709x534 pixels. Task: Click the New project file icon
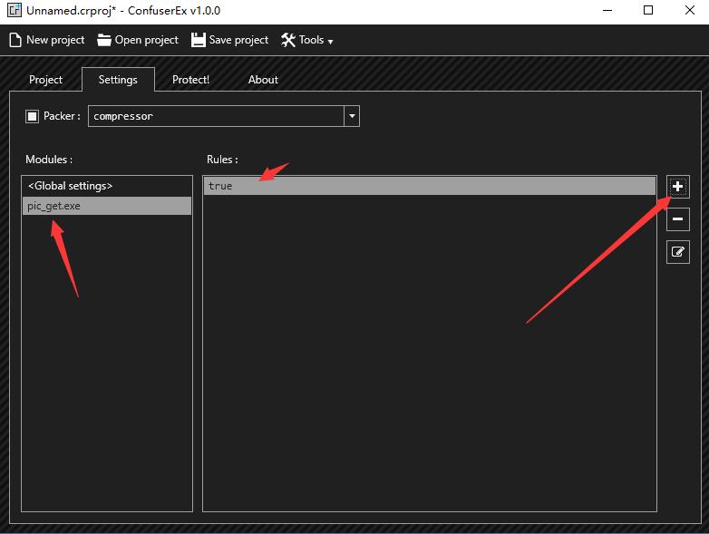15,40
